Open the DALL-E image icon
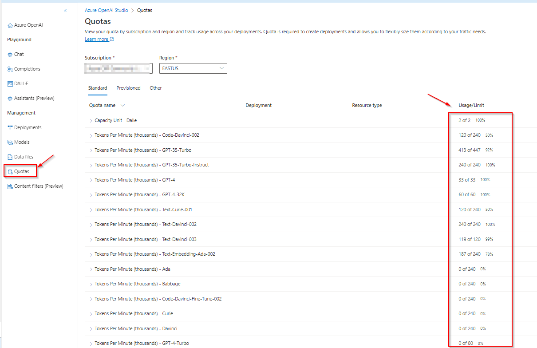 pos(10,83)
